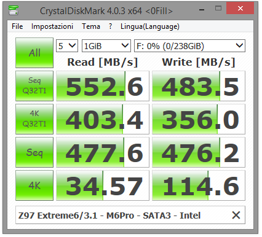Expand the 1GiB test size dropdown

(106, 45)
